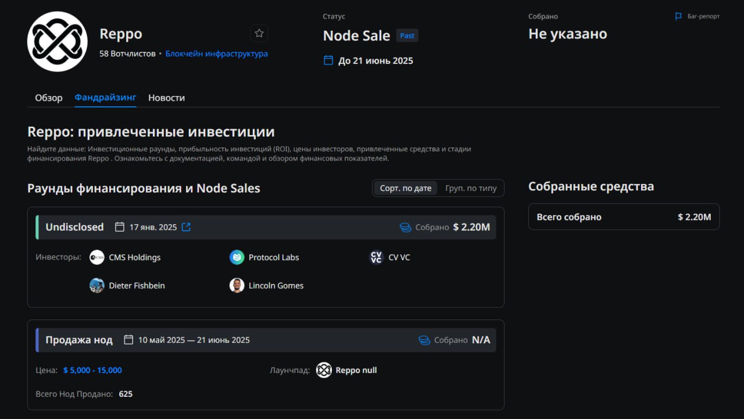Open the Блокчейн инфраструктура category link
Viewport: 744px width, 419px height.
click(216, 54)
